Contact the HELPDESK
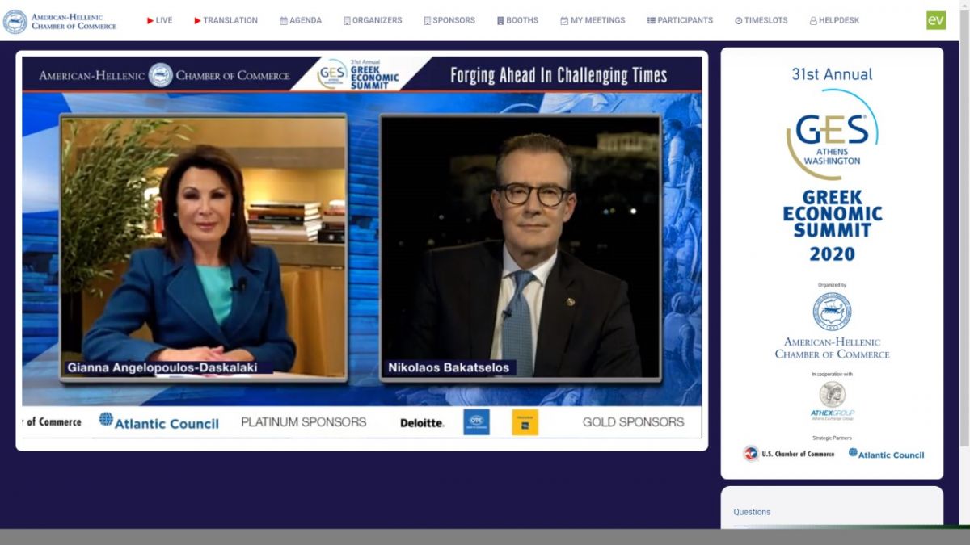The height and width of the screenshot is (545, 970). tap(835, 20)
